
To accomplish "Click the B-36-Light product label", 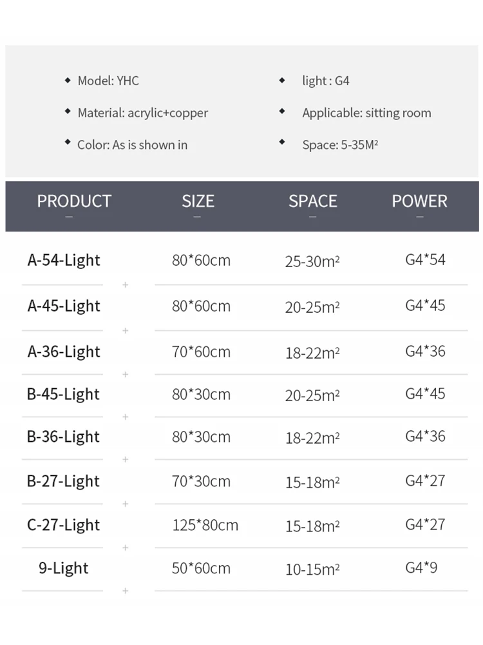I will point(64,437).
